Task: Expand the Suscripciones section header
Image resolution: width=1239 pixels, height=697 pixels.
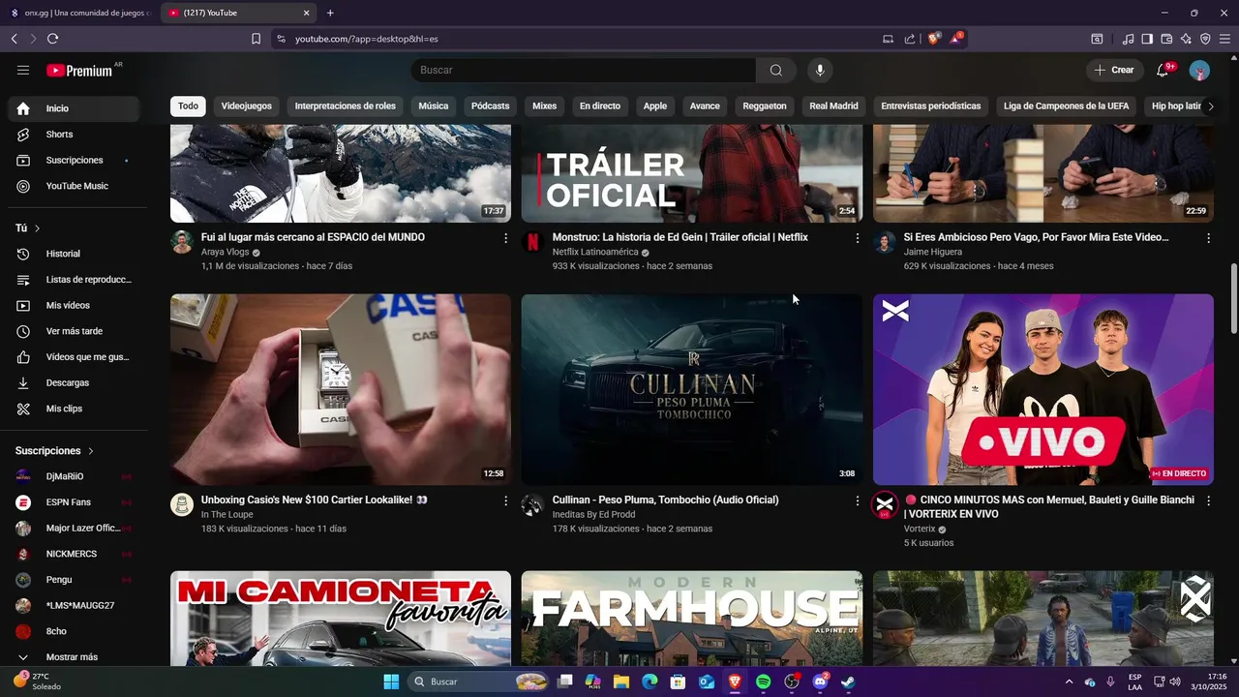Action: click(x=55, y=451)
